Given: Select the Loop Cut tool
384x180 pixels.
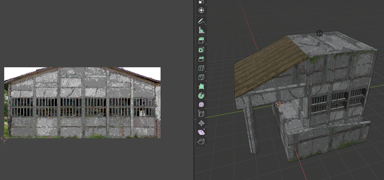Looking at the screenshot, I should [201, 68].
